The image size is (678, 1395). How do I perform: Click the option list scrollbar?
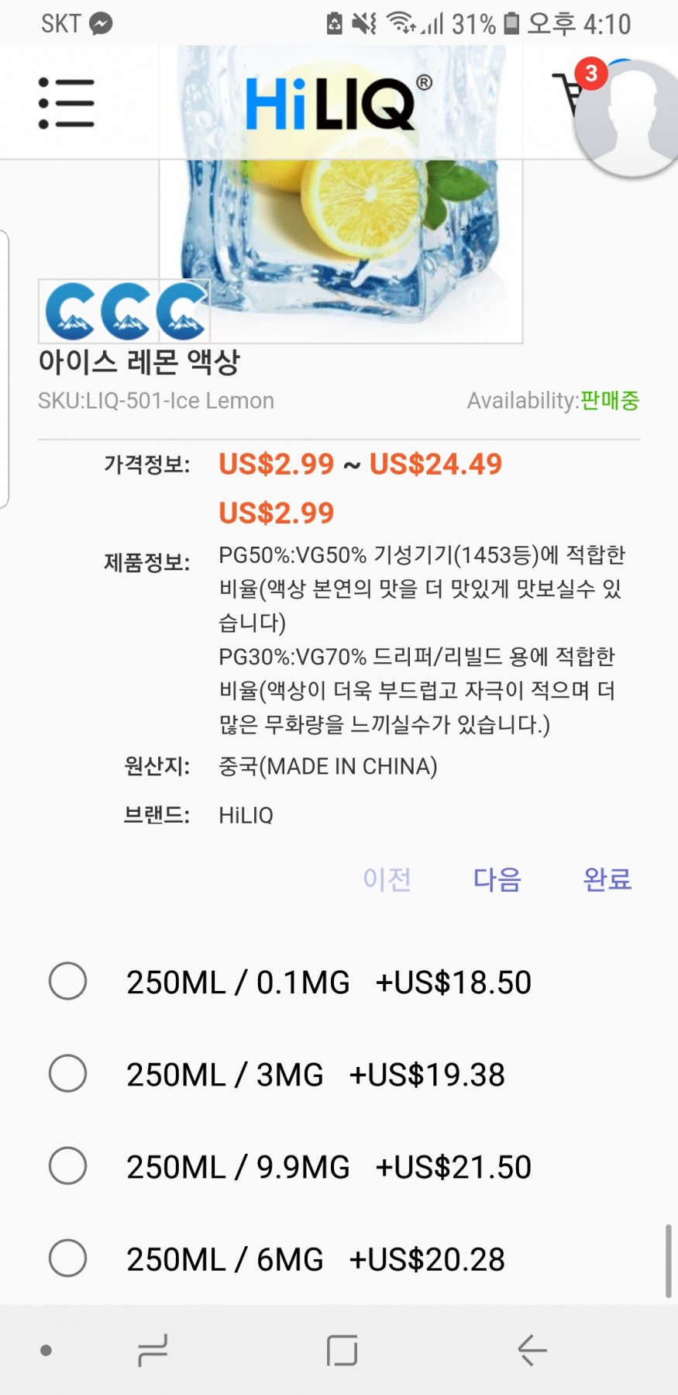point(668,1261)
